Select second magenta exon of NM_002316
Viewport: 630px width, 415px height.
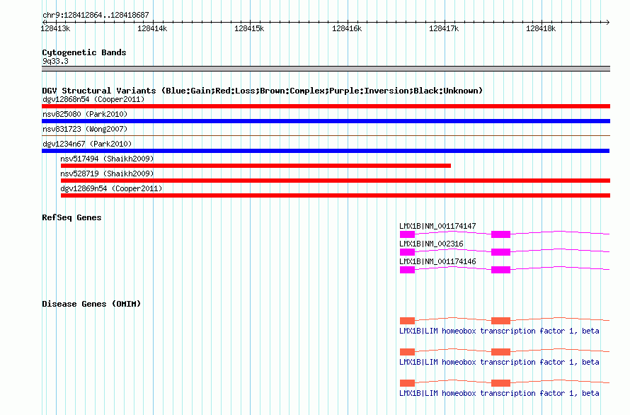click(x=500, y=252)
